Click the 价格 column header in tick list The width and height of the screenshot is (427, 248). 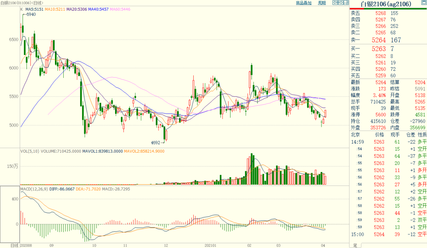click(x=379, y=134)
